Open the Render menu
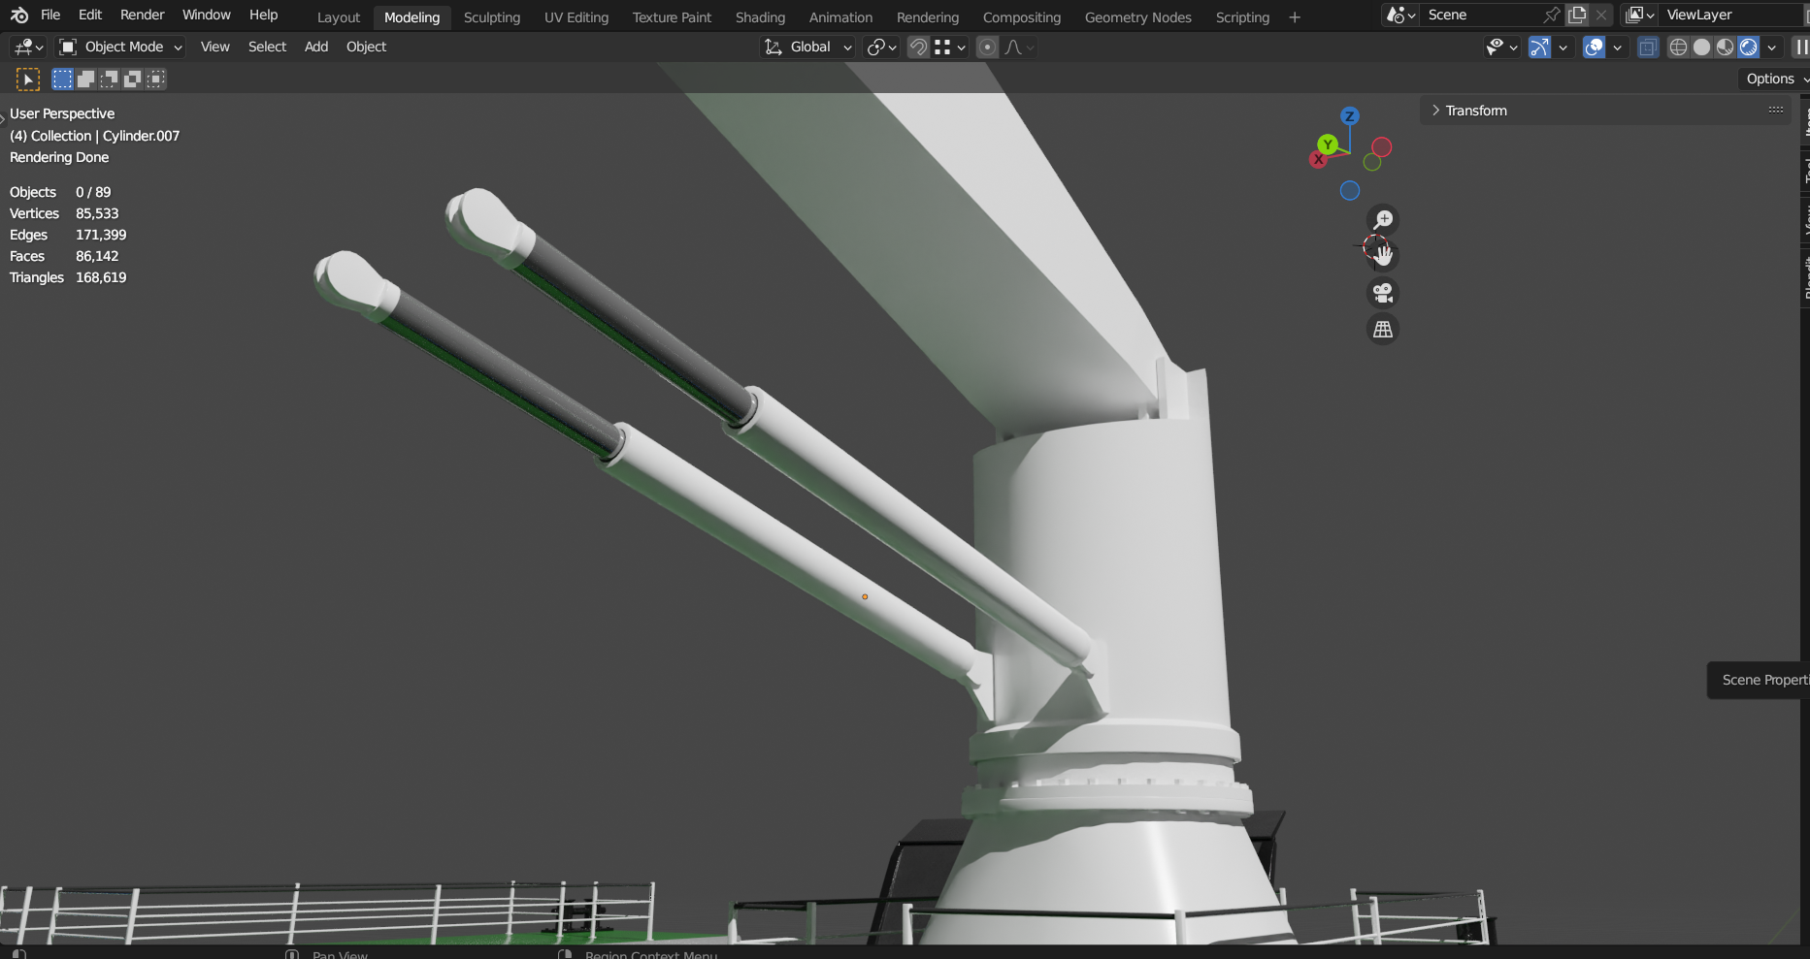The width and height of the screenshot is (1810, 959). tap(142, 15)
